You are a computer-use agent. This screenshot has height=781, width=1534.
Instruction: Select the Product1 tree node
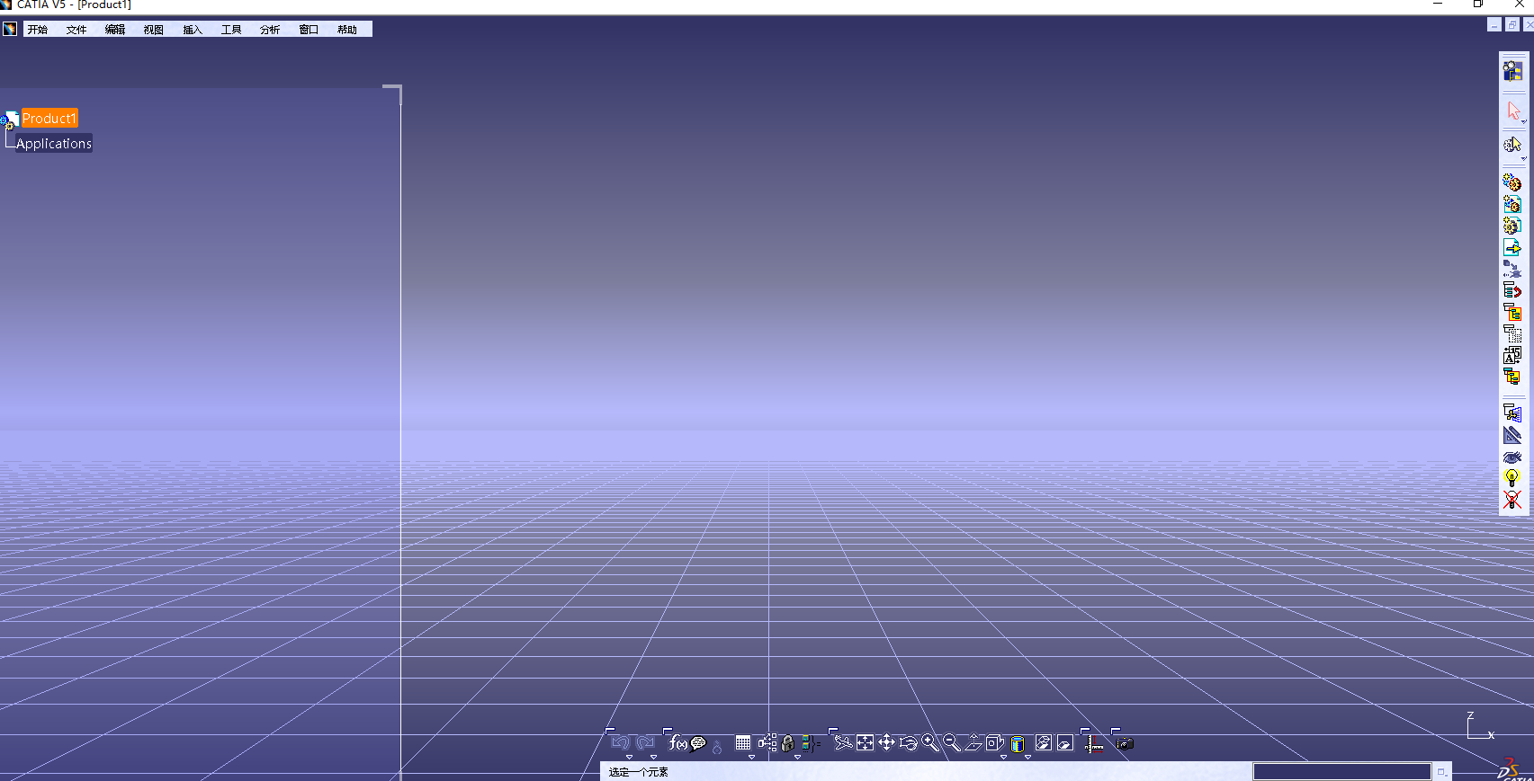[49, 119]
